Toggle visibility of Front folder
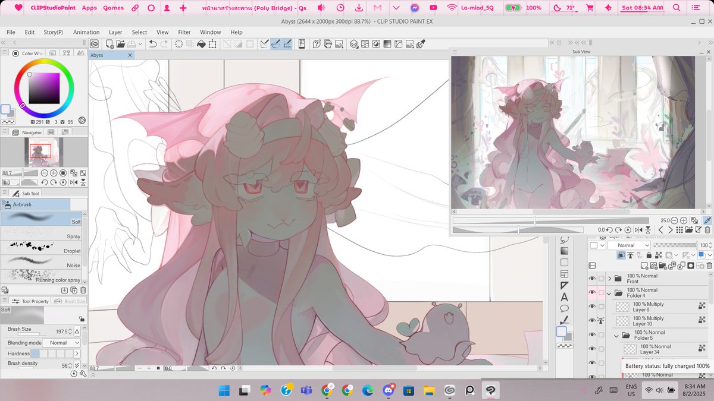The width and height of the screenshot is (714, 401). pyautogui.click(x=592, y=279)
